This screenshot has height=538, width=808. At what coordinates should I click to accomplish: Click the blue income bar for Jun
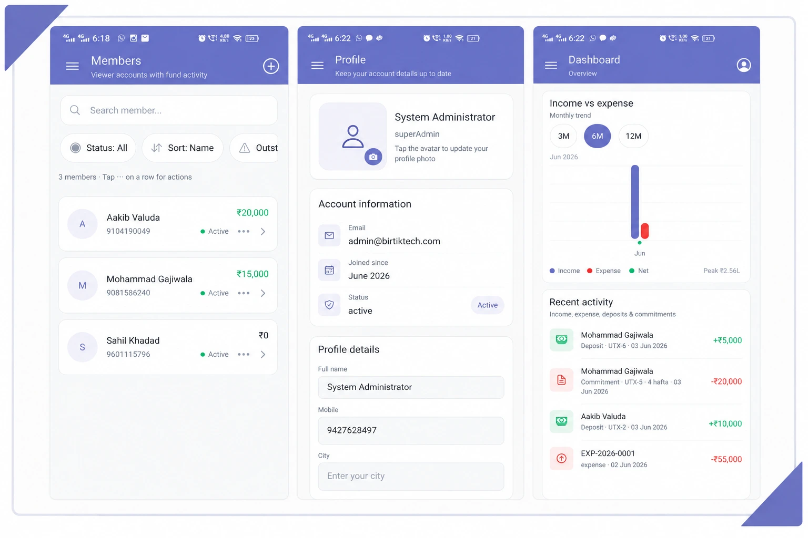pos(635,202)
